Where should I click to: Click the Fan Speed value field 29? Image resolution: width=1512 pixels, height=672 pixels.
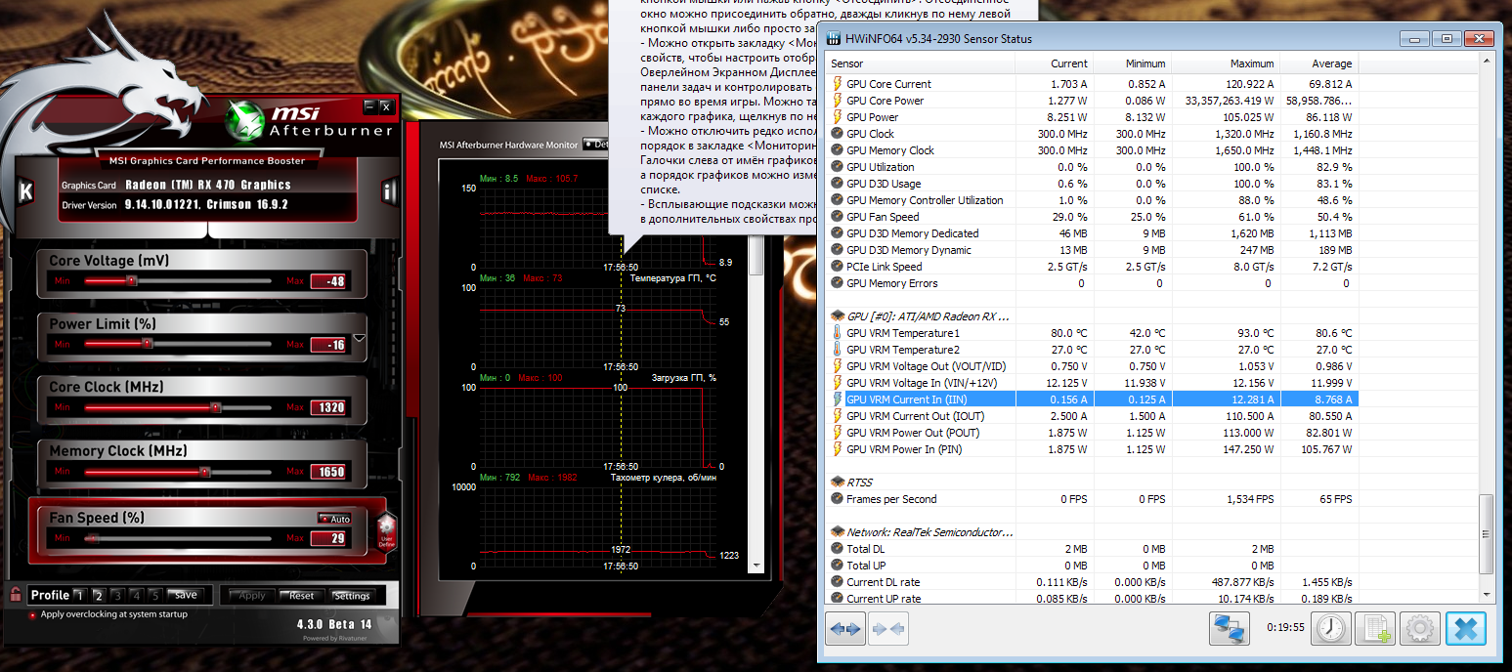click(x=330, y=539)
